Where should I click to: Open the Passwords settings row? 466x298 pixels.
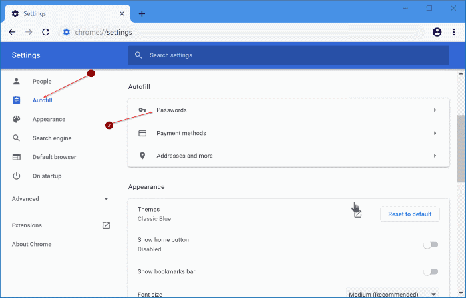pos(288,110)
